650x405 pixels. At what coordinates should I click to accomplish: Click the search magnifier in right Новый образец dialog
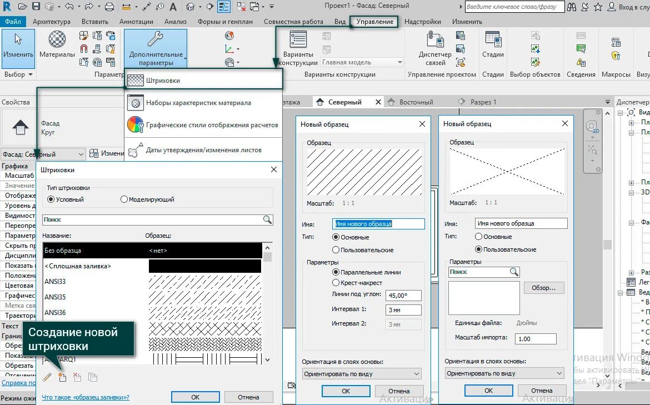pos(514,272)
